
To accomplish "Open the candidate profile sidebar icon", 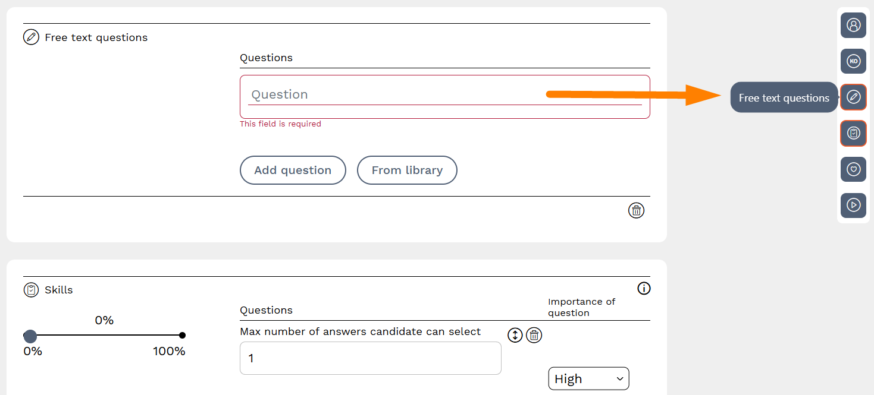I will (x=853, y=25).
